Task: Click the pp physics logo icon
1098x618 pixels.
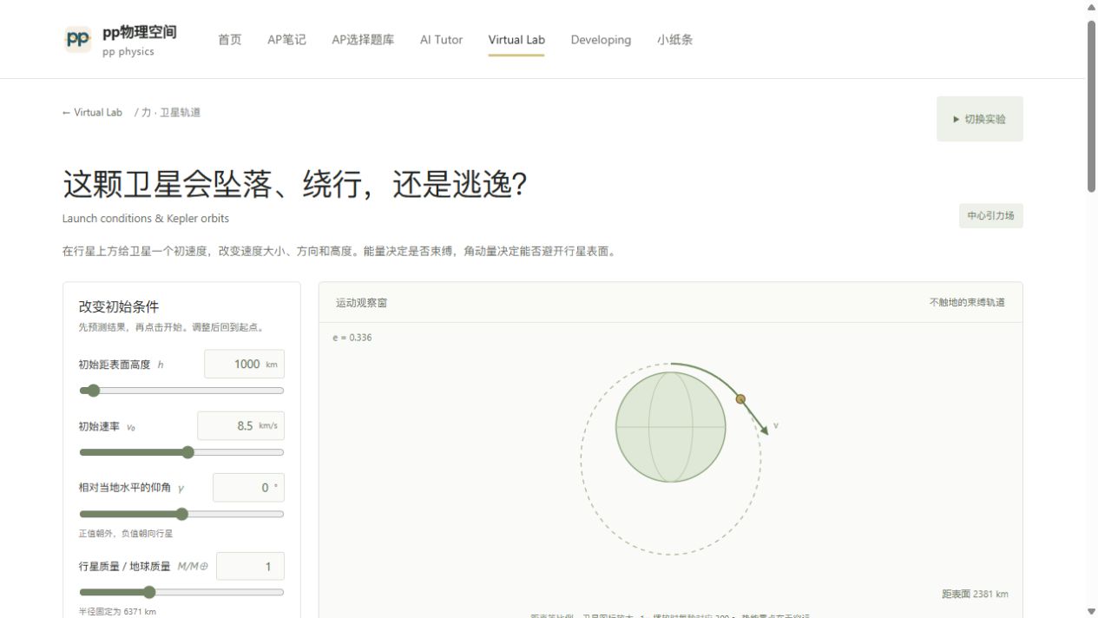Action: coord(78,39)
